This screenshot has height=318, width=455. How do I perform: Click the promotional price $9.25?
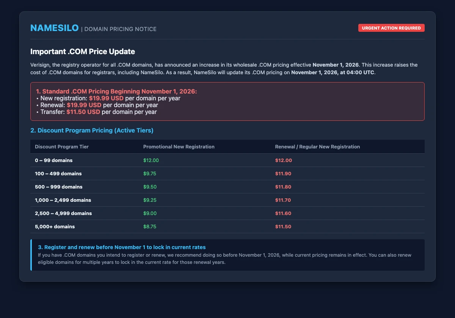point(150,200)
